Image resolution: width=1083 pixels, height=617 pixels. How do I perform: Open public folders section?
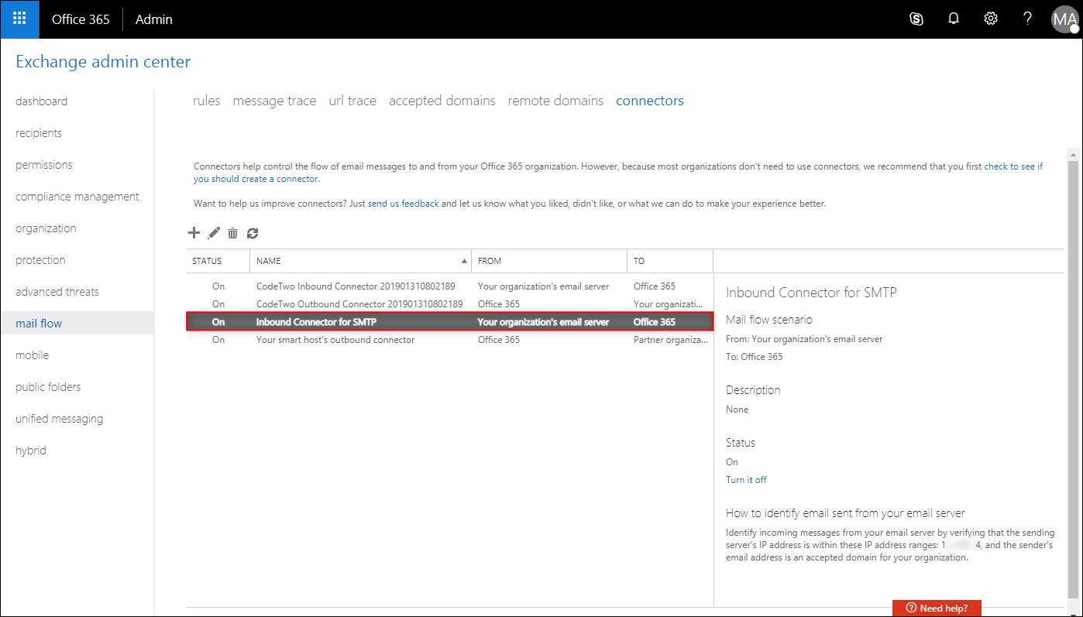pyautogui.click(x=48, y=387)
